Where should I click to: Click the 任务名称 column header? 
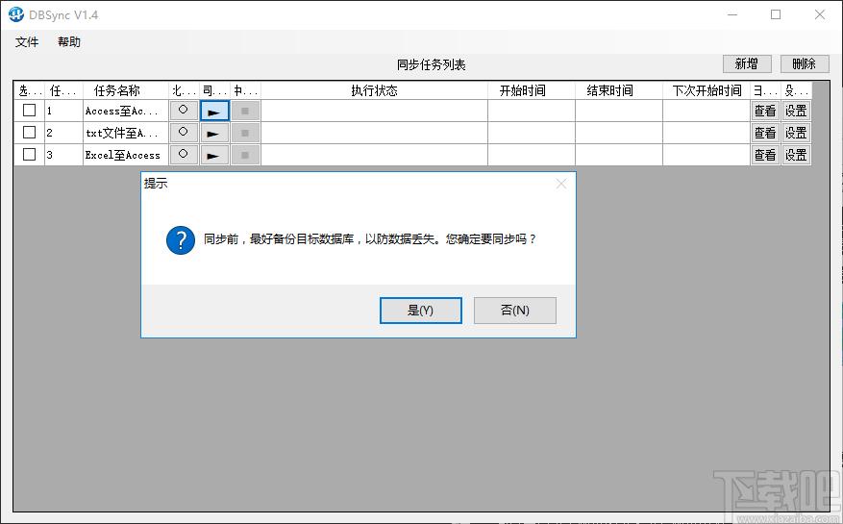click(x=126, y=90)
